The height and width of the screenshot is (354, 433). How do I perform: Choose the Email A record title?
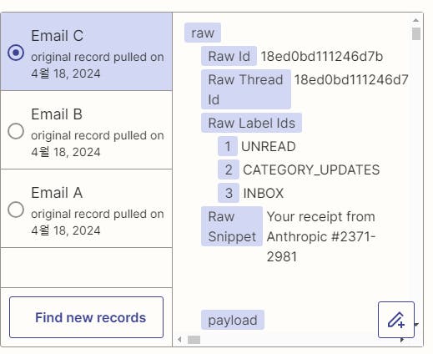tap(57, 193)
